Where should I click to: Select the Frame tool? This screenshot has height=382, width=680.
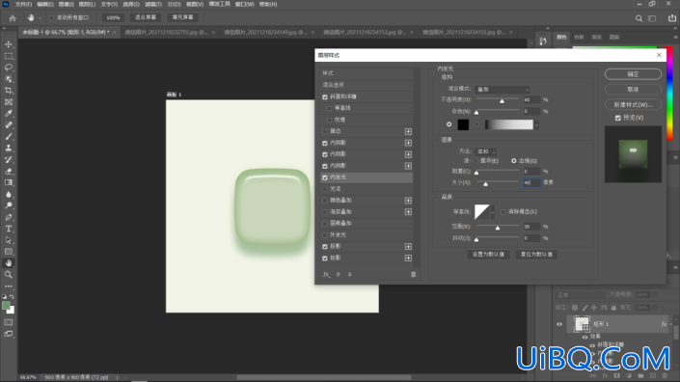(x=9, y=102)
